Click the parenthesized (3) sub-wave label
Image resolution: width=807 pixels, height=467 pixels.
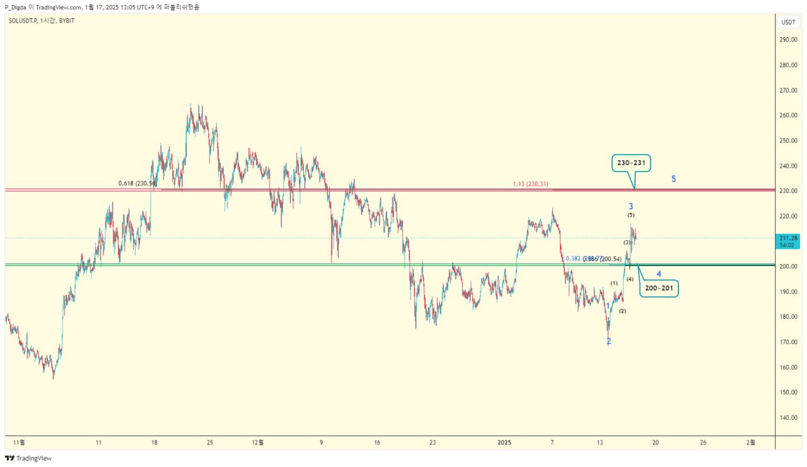pos(627,243)
